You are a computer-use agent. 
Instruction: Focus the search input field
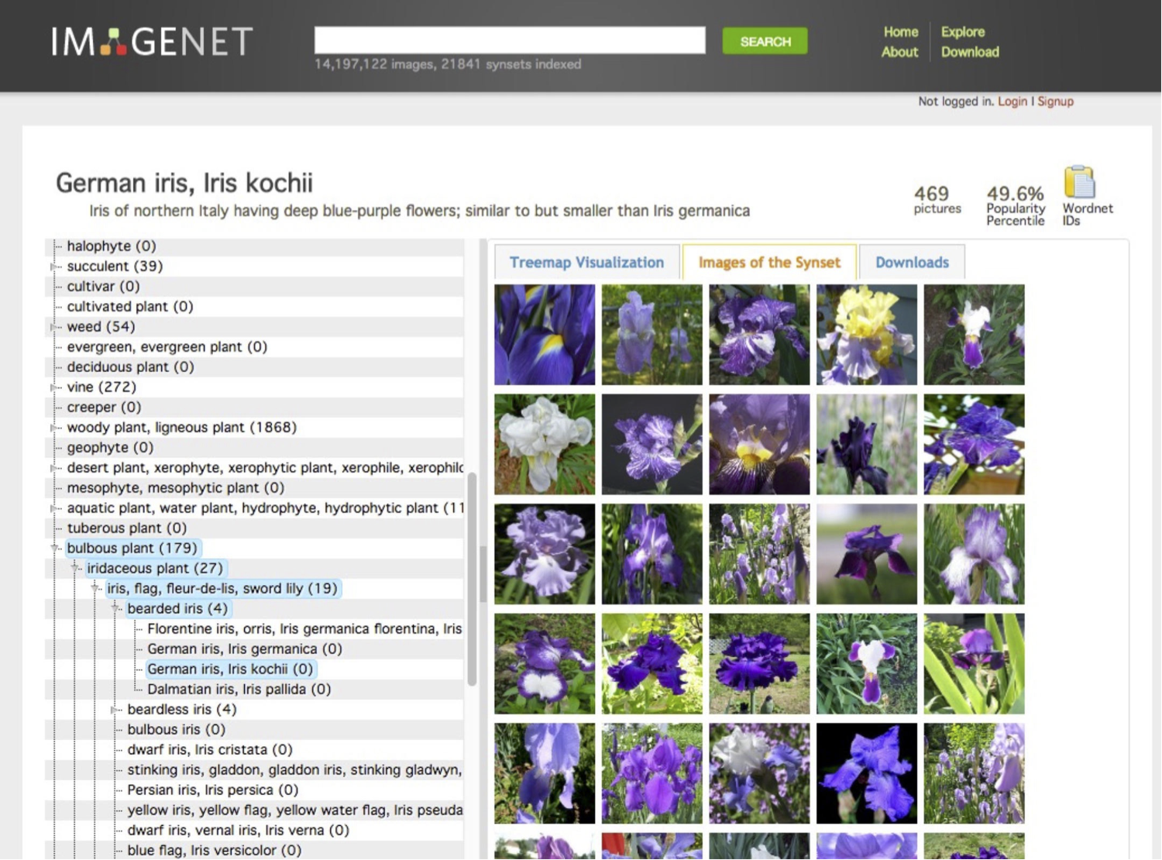pyautogui.click(x=510, y=40)
